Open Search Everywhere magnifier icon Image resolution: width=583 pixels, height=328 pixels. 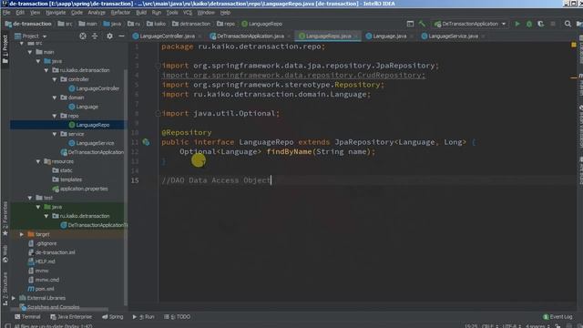pyautogui.click(x=568, y=24)
